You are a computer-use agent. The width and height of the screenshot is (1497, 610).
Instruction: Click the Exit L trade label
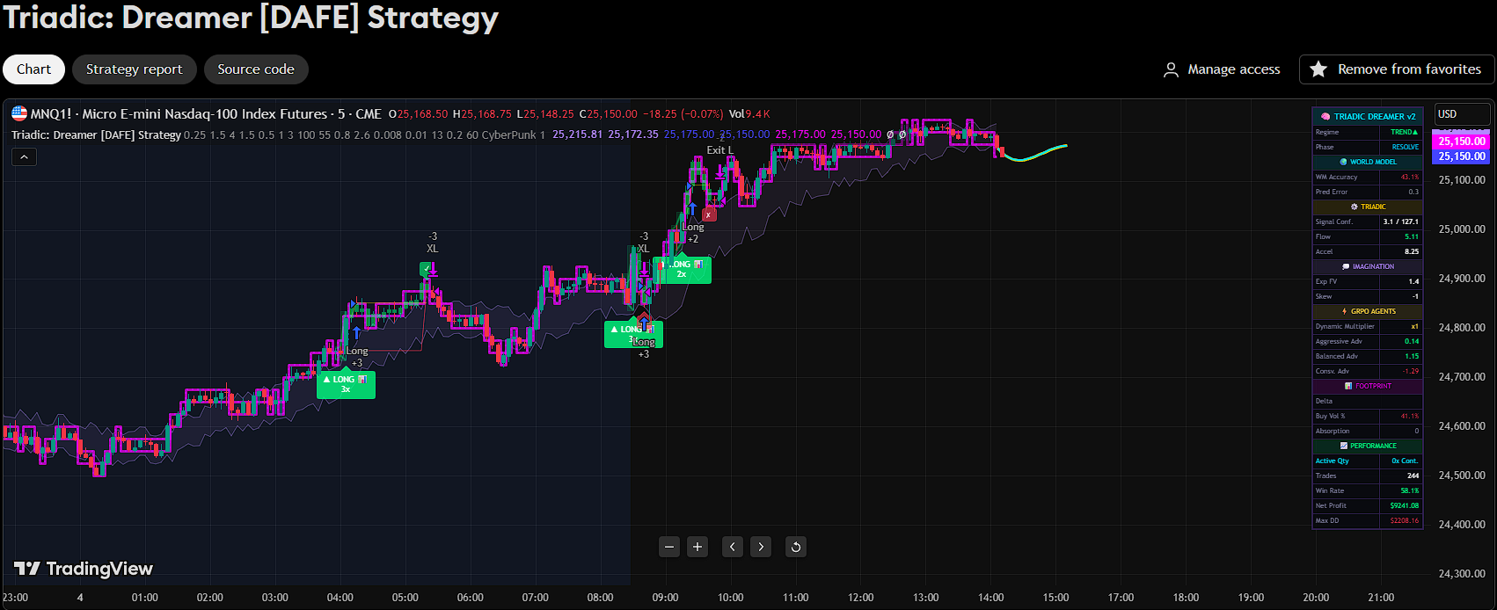719,150
